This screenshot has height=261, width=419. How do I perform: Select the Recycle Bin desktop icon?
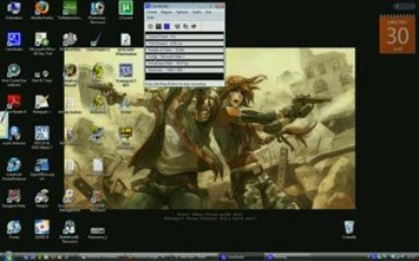[349, 229]
